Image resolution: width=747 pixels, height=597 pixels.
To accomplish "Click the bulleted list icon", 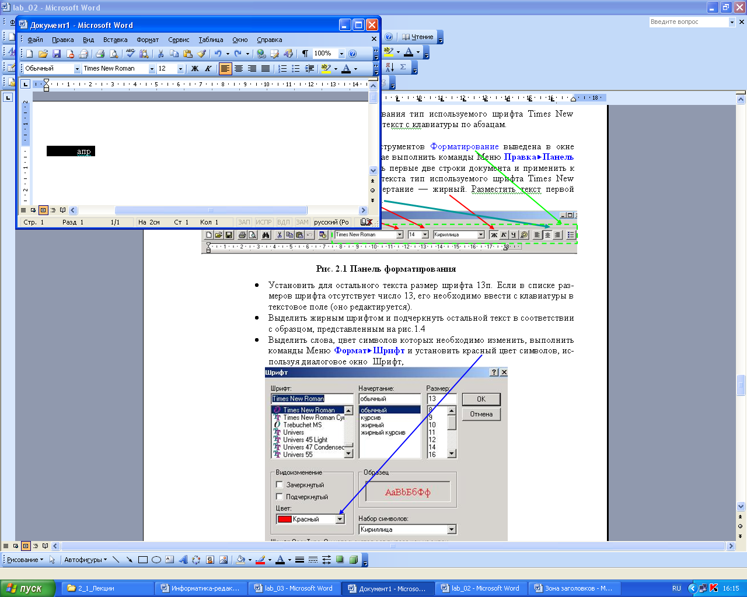I will [x=296, y=69].
